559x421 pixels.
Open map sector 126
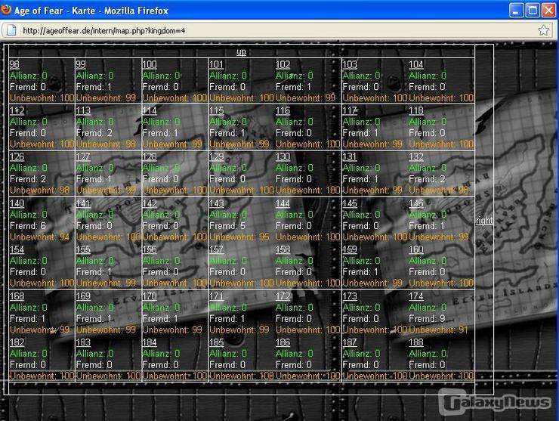pos(17,156)
